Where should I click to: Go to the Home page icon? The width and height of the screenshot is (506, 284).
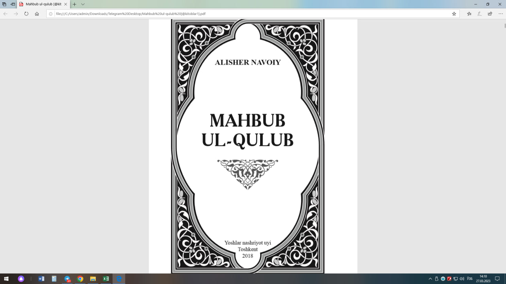point(37,14)
